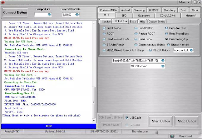Click the USB Scan button

117,118
